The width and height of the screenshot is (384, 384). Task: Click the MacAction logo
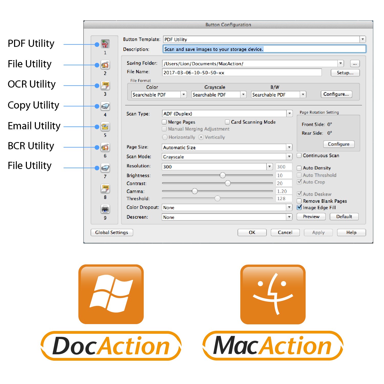273,346
